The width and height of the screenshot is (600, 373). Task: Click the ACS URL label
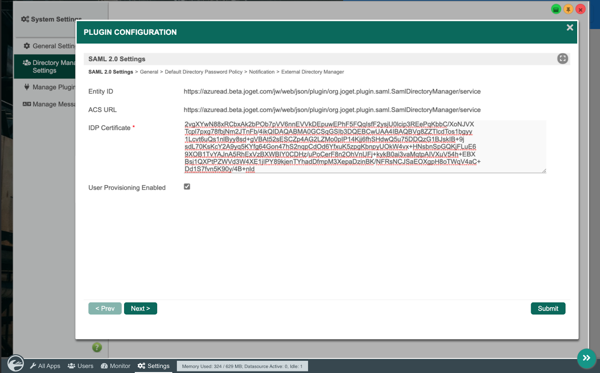102,110
